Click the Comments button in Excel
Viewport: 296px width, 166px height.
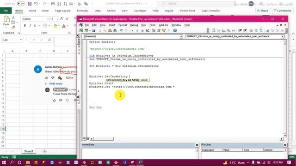(283, 11)
